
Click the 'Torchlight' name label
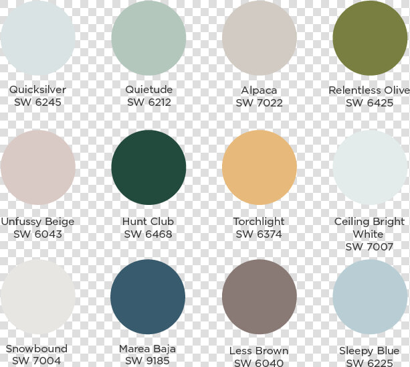pyautogui.click(x=259, y=222)
